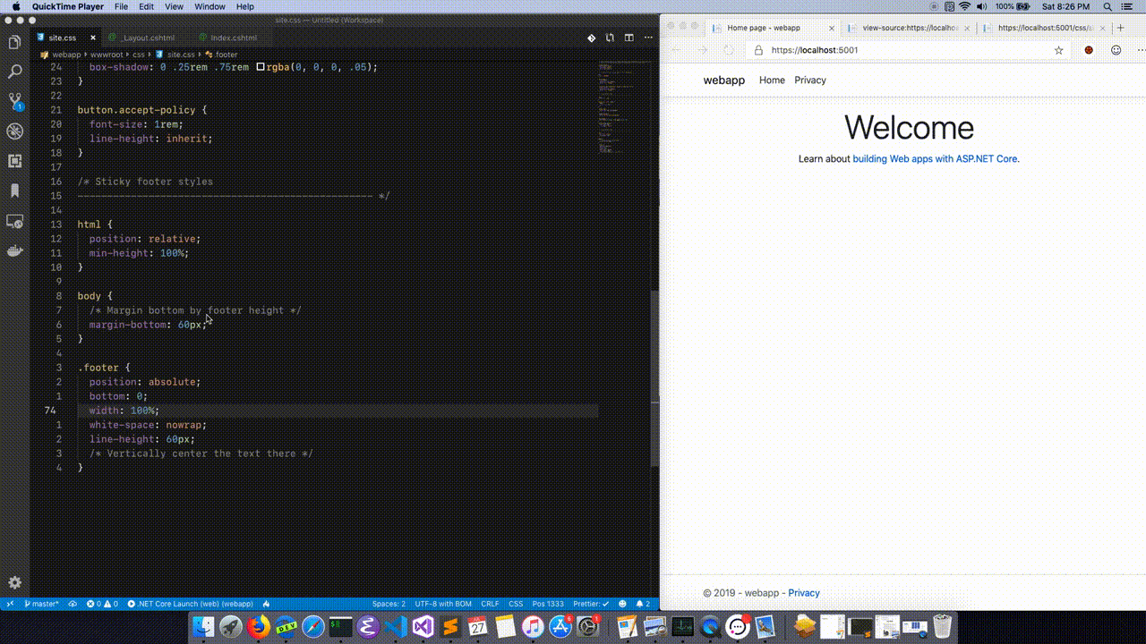This screenshot has height=644, width=1146.
Task: Click the master branch in status bar
Action: click(x=41, y=604)
